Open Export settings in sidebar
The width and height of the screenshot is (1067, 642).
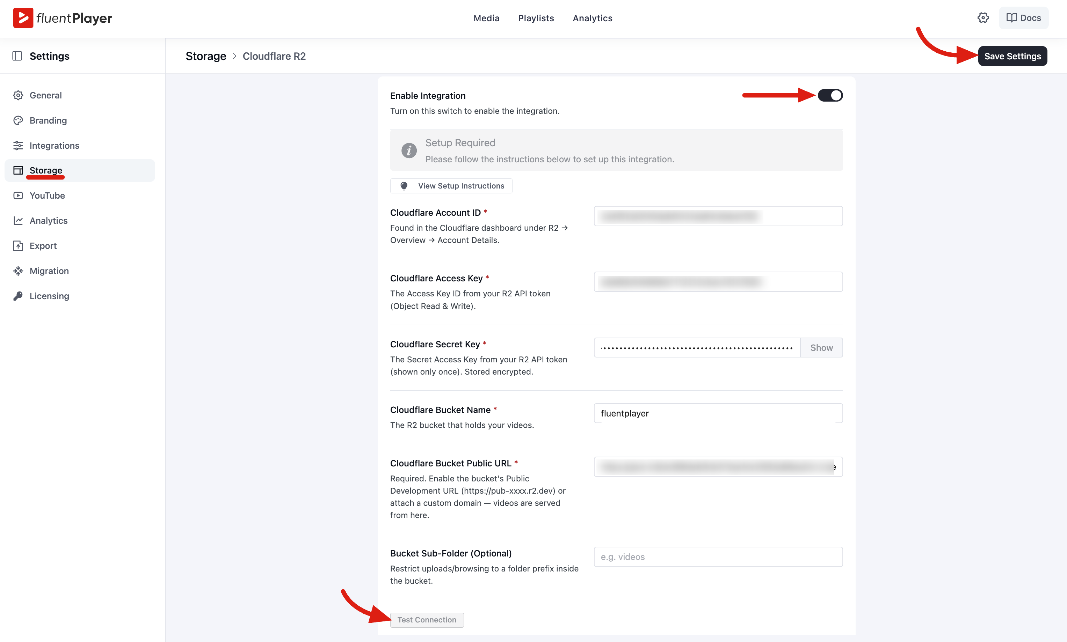click(x=80, y=246)
